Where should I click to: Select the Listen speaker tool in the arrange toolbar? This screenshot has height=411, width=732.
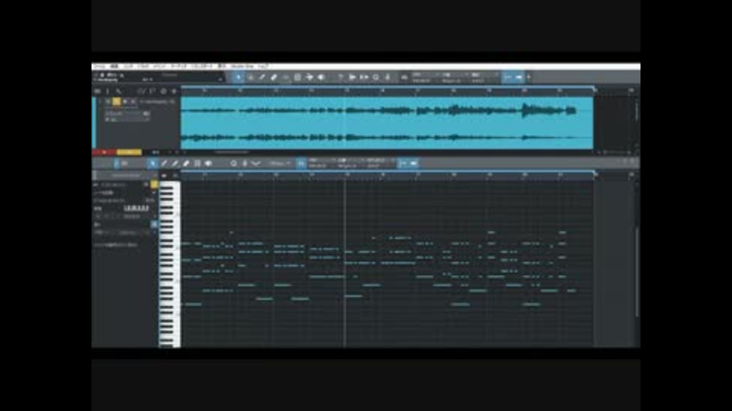point(321,78)
